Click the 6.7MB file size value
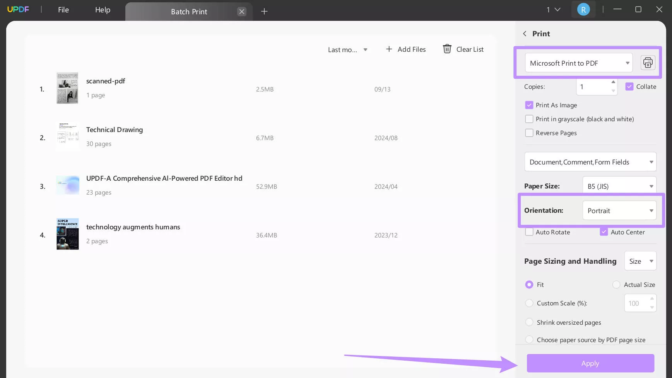The width and height of the screenshot is (672, 378). [x=265, y=138]
